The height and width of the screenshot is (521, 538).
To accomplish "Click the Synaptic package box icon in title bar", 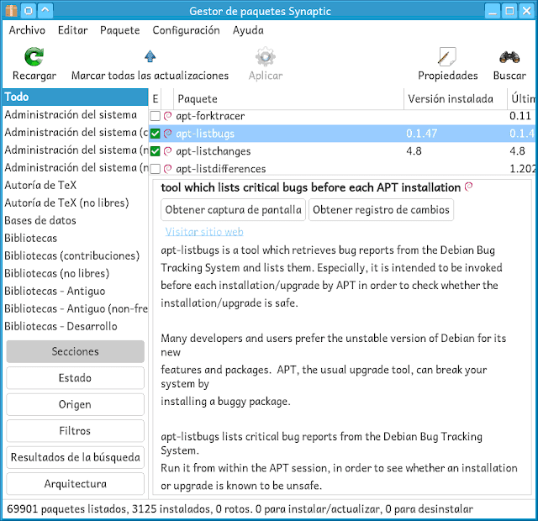I will click(11, 11).
